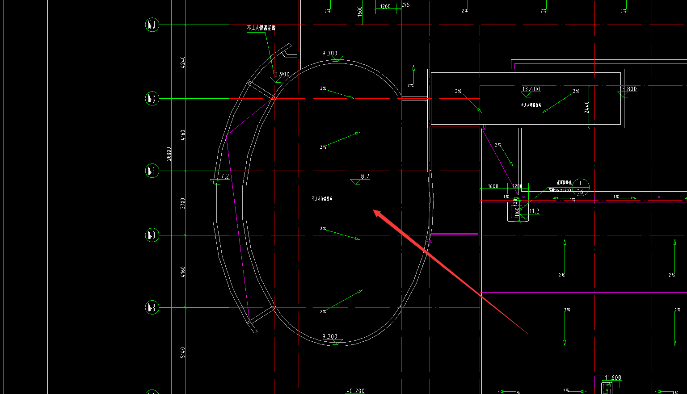The height and width of the screenshot is (394, 687).
Task: Select the 11.600 elevation label
Action: 613,377
